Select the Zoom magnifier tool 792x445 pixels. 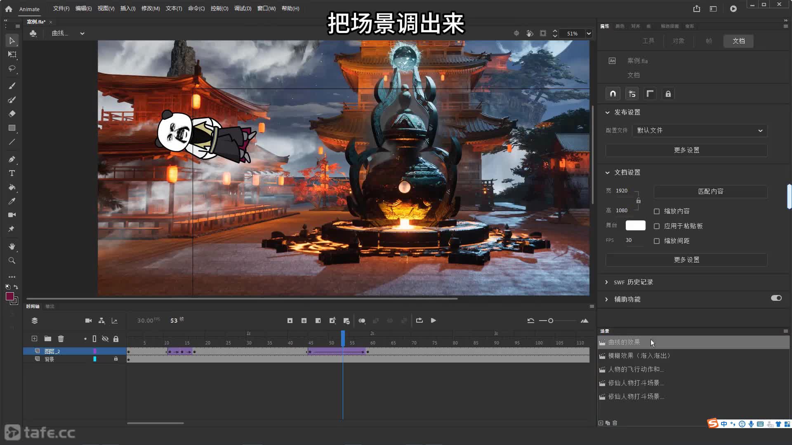[12, 260]
